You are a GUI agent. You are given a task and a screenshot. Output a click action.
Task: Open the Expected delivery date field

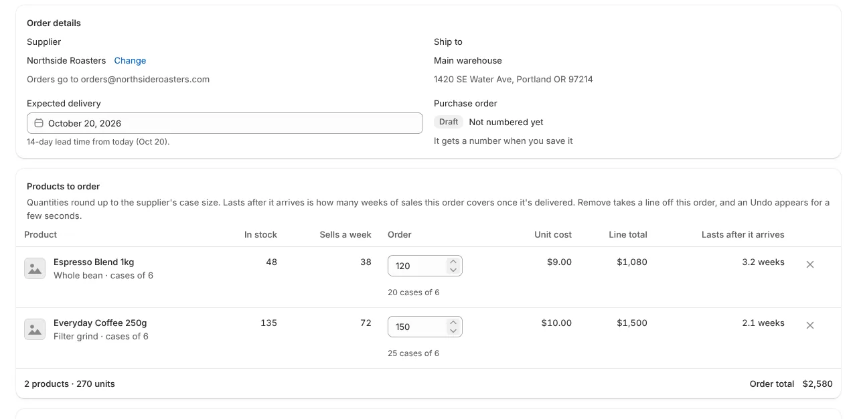click(225, 123)
